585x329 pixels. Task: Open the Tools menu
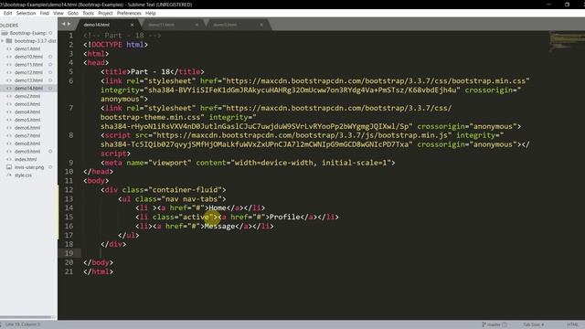click(x=88, y=13)
